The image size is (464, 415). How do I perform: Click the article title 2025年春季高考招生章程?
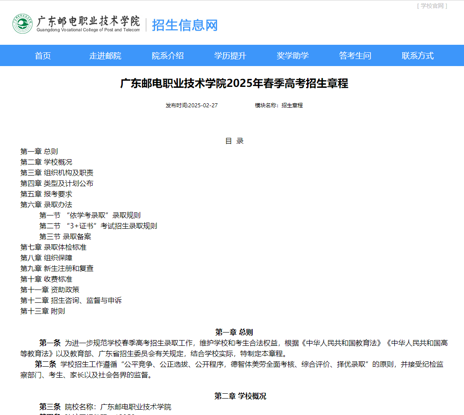(x=232, y=82)
